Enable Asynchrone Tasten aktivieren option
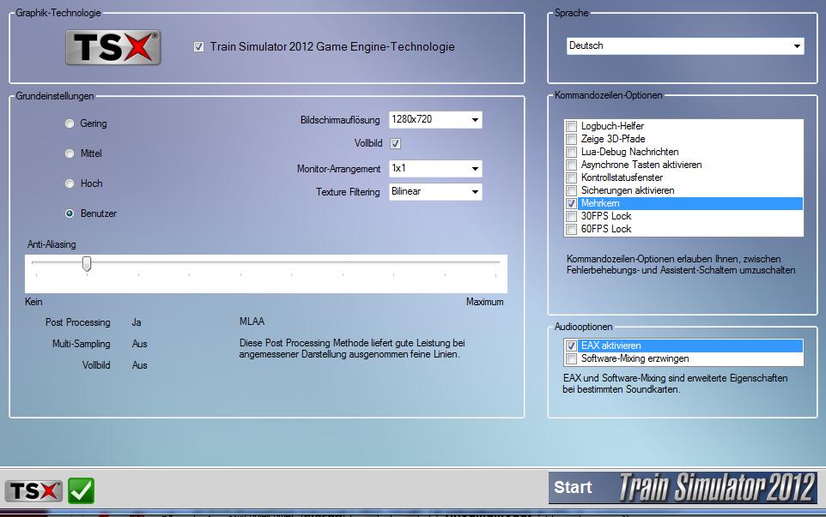 pos(571,165)
